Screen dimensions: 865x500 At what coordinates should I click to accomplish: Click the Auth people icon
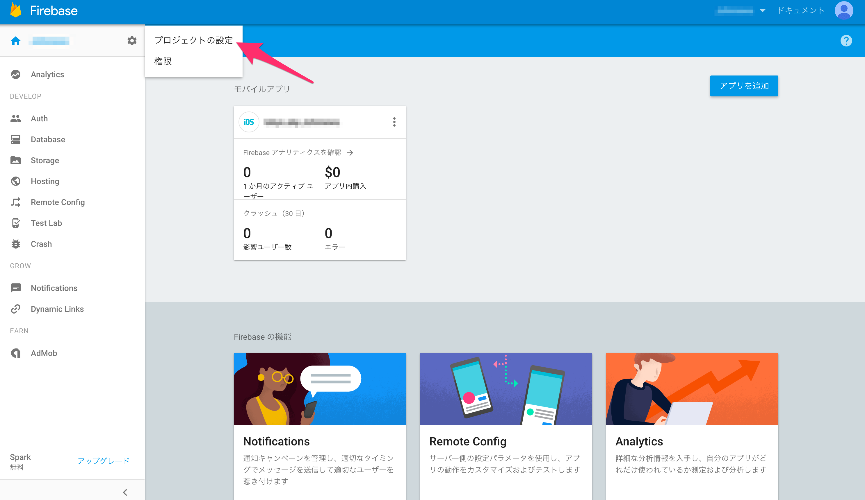[16, 118]
